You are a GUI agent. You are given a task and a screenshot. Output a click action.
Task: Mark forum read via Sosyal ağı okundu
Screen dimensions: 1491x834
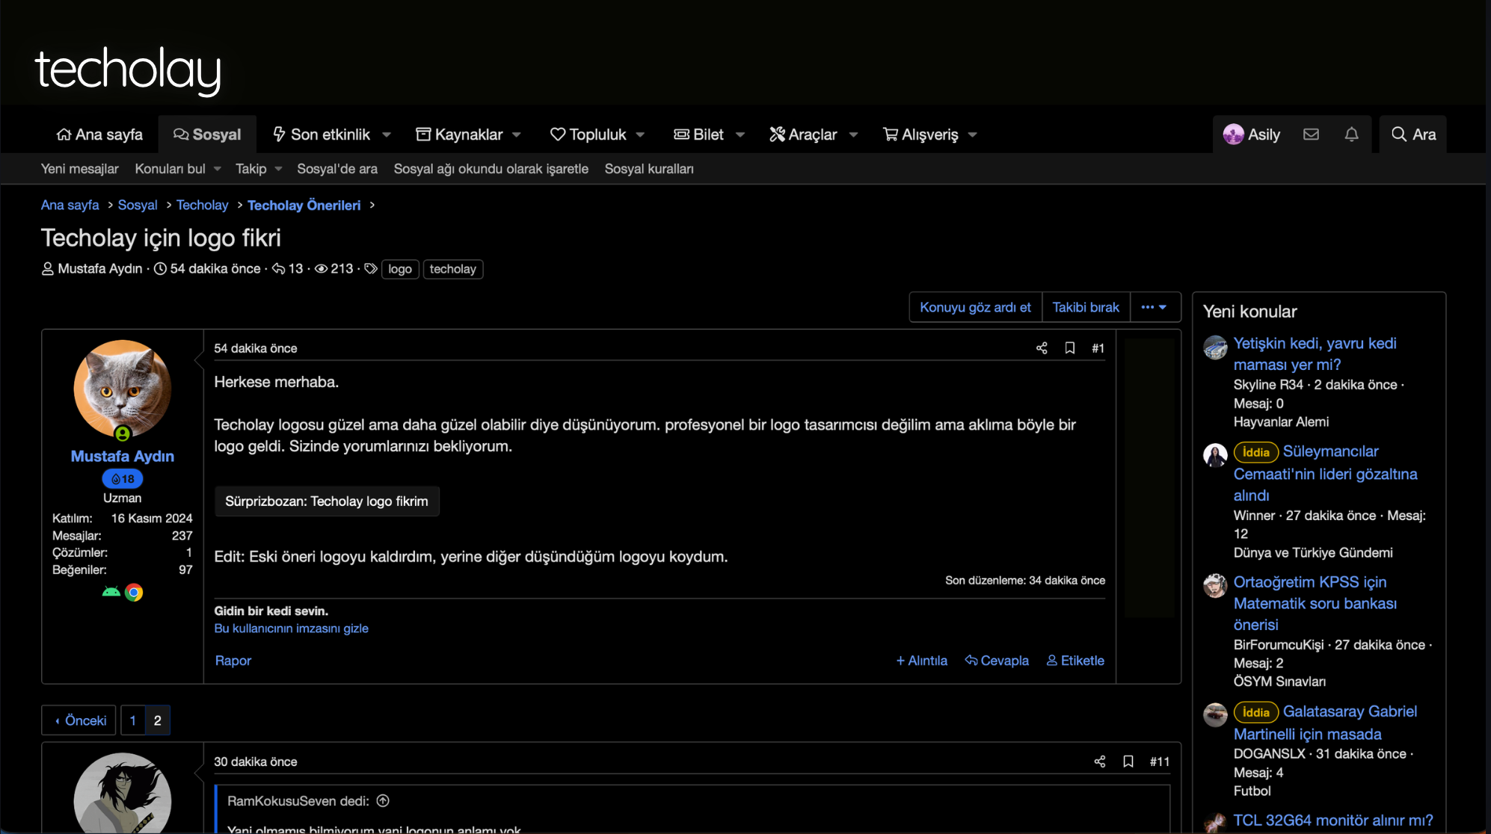point(491,169)
